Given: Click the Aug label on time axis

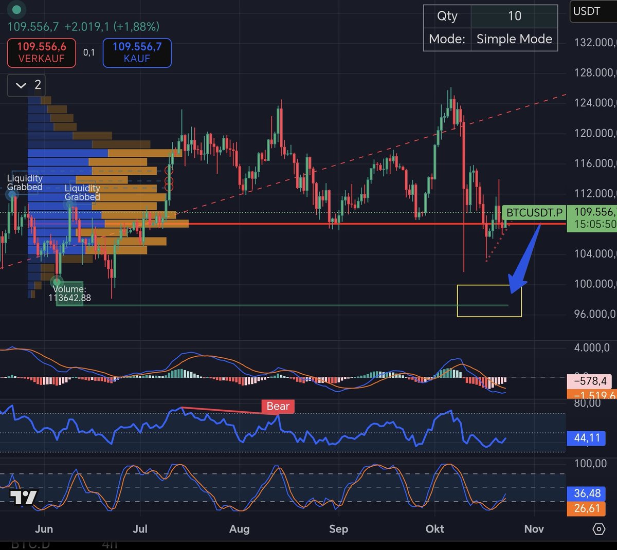Looking at the screenshot, I should click(x=239, y=529).
